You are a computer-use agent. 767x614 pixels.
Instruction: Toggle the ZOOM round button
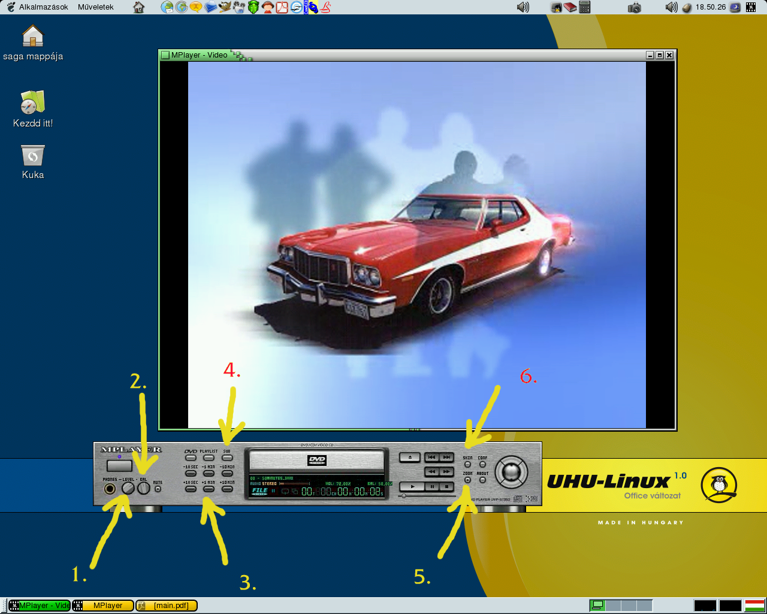click(x=467, y=480)
